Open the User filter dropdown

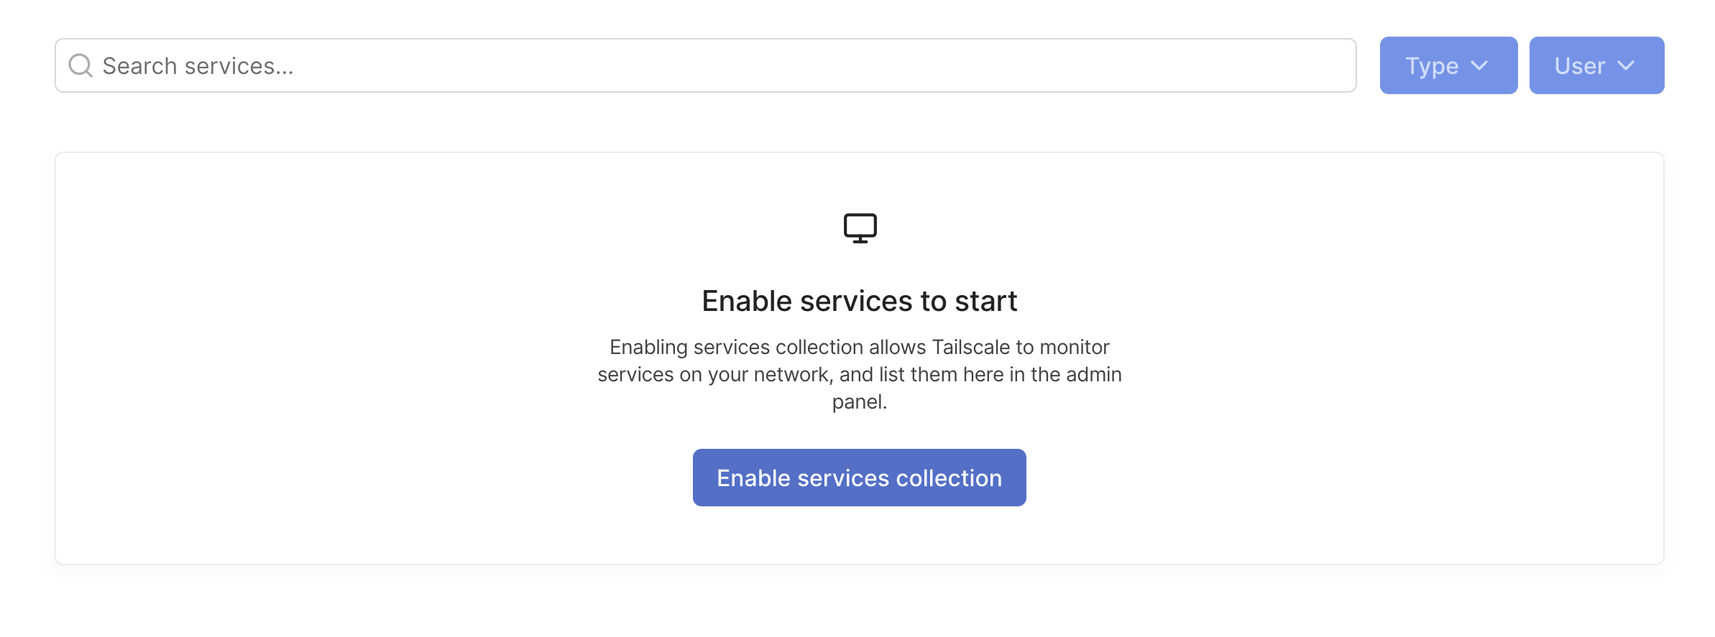click(x=1596, y=65)
